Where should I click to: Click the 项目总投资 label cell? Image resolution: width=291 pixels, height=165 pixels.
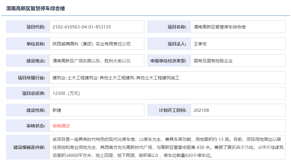[28, 93]
